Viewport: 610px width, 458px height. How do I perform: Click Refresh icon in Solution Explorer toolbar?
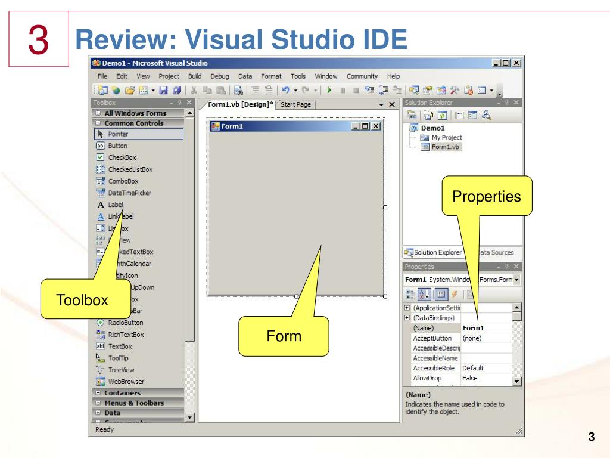pos(443,115)
